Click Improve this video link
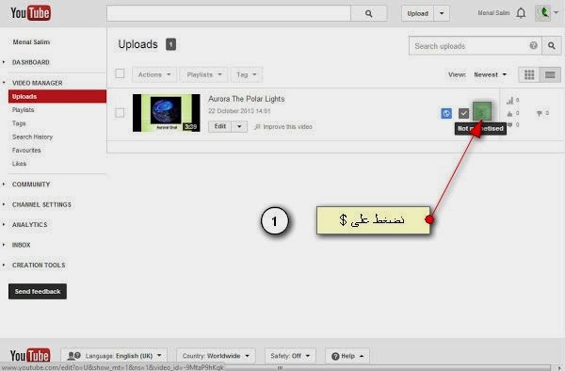This screenshot has width=565, height=371. 283,127
